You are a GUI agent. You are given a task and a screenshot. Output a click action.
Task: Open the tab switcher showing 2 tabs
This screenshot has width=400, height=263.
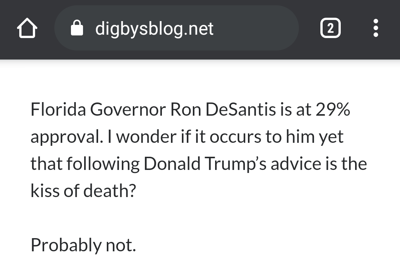click(x=330, y=28)
